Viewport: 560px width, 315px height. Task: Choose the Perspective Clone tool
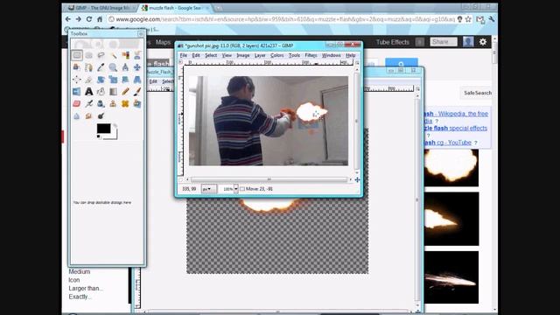(x=137, y=103)
